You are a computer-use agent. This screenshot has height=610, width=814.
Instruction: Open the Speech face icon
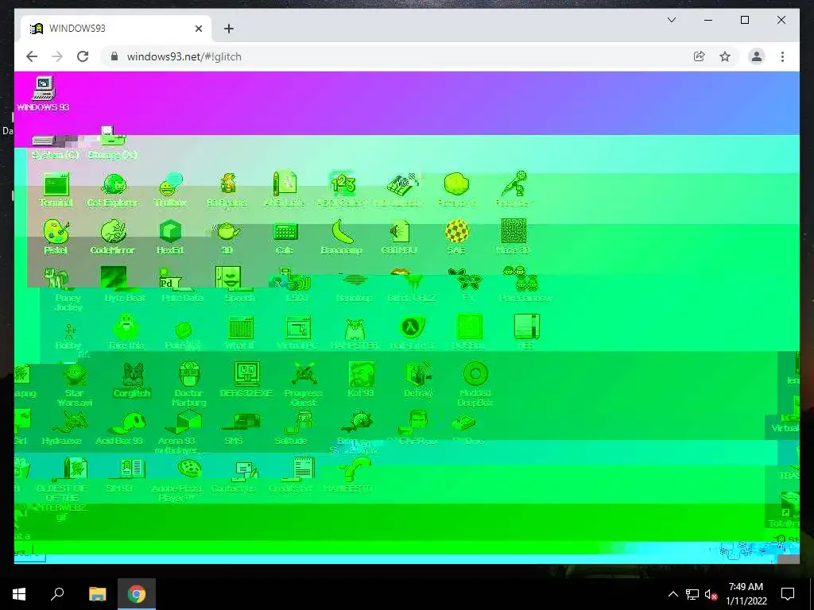228,279
